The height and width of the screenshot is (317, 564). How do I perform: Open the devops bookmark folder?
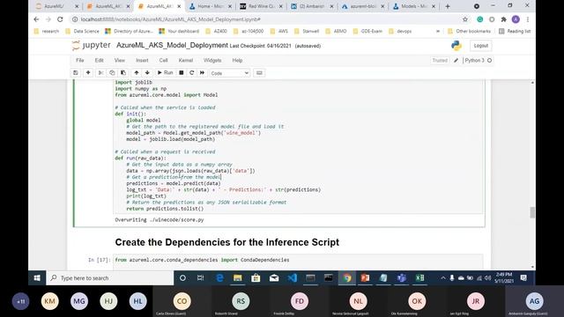click(x=400, y=32)
